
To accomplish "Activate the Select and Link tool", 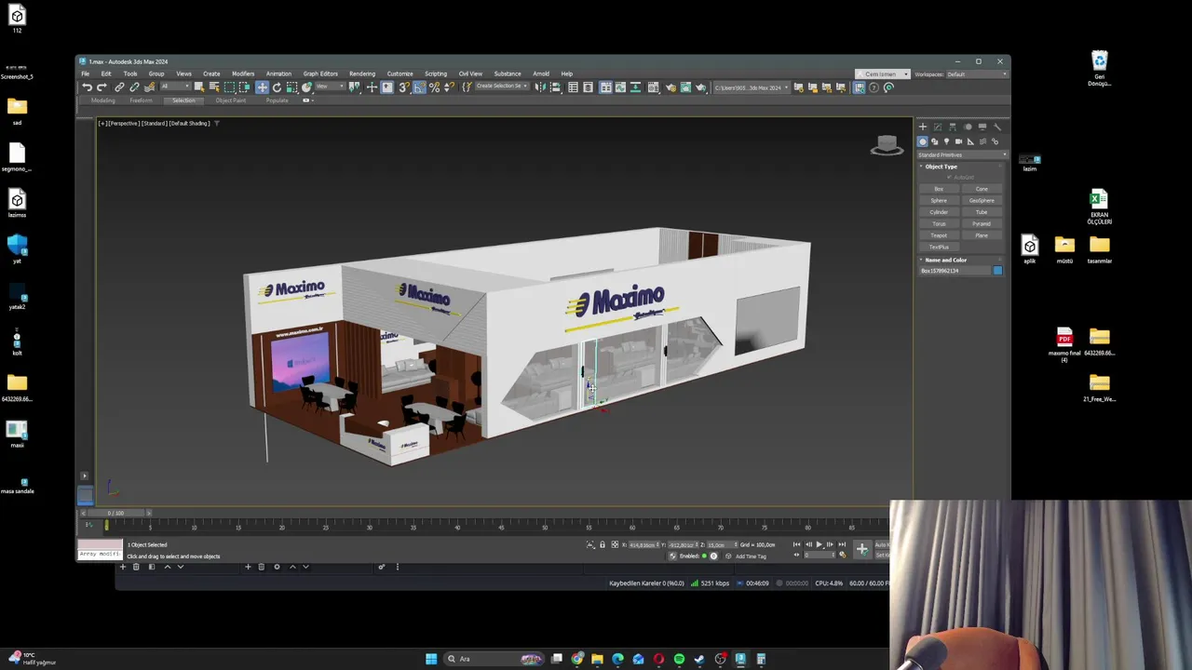I will (119, 87).
